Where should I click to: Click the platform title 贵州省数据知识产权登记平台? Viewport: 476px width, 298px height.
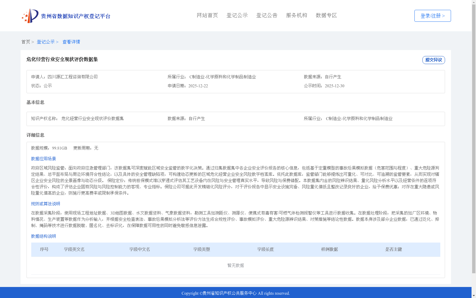pyautogui.click(x=76, y=16)
